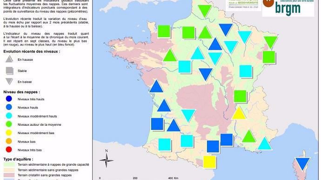This screenshot has width=321, height=180.
Task: Select the green 'Niveaux autour de la moyenne' circle
Action: point(9,124)
